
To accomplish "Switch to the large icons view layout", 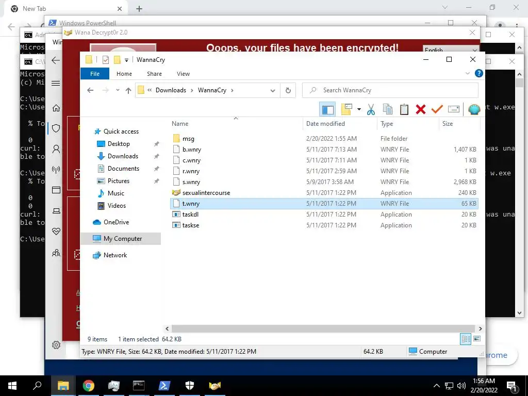I will coord(477,339).
